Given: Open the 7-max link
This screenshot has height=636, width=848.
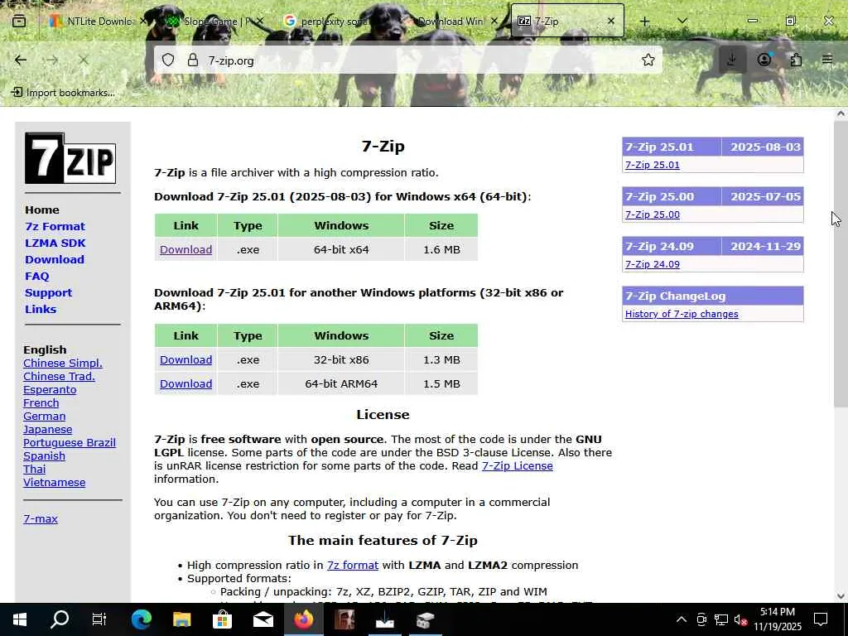Looking at the screenshot, I should pos(41,518).
